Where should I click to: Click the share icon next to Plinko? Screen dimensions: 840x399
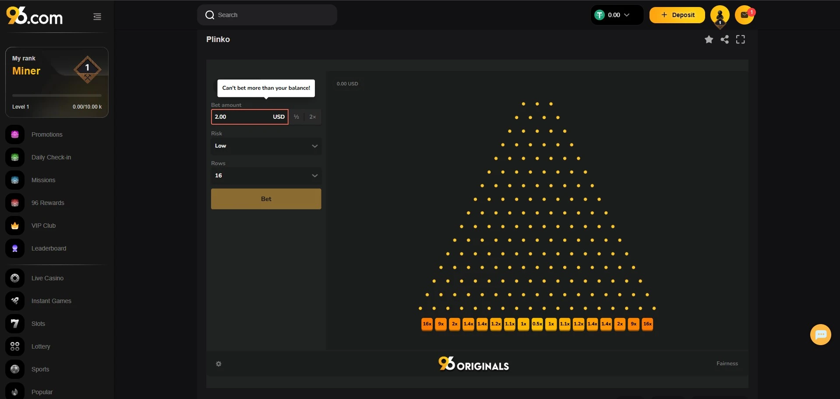point(725,39)
